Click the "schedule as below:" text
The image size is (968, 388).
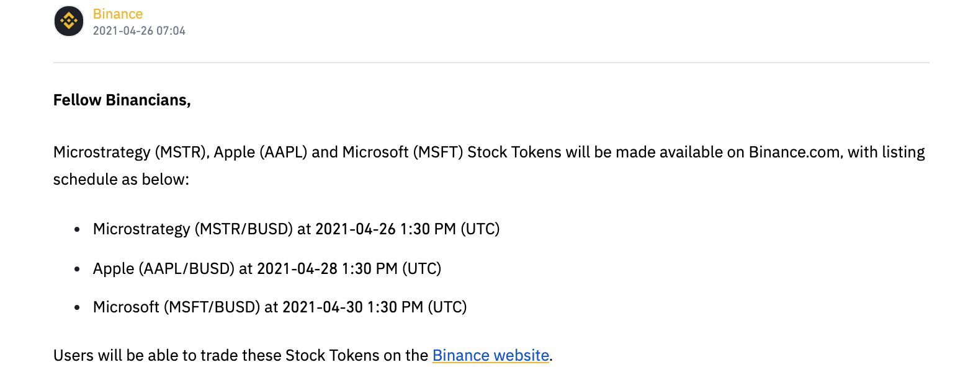pyautogui.click(x=120, y=179)
